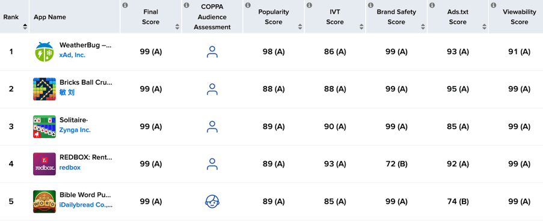543x221 pixels.
Task: Select the REDBOX app icon
Action: click(x=44, y=164)
